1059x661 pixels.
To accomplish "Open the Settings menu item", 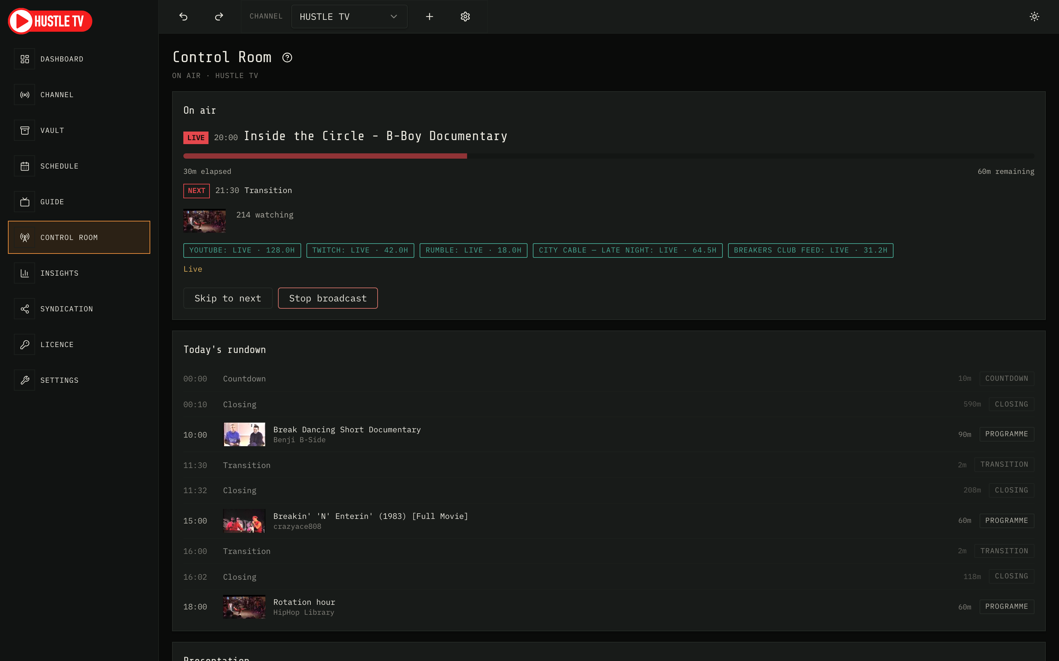I will (x=79, y=380).
